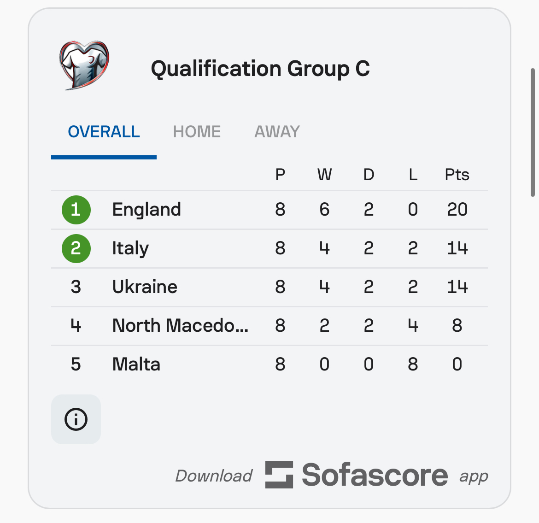Select Ukraine in the standings
This screenshot has height=523, width=539.
click(145, 287)
